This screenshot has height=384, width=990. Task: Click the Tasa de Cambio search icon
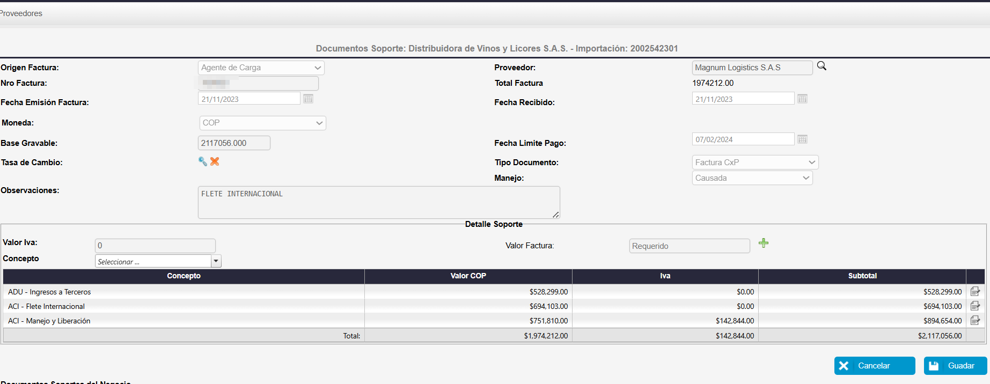point(203,161)
